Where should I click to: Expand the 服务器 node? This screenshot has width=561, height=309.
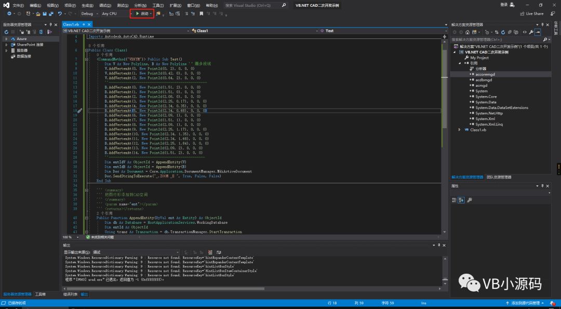coord(6,50)
